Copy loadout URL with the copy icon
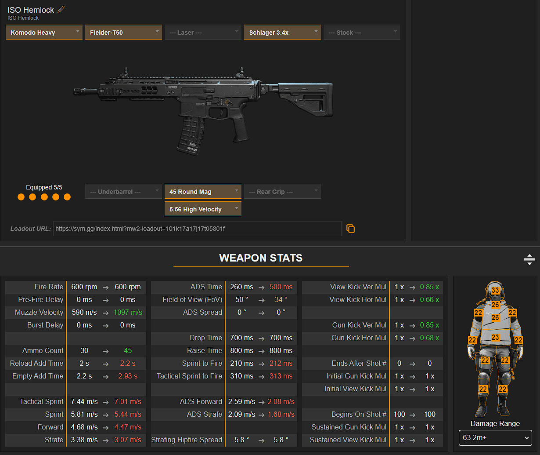This screenshot has width=540, height=455. [350, 229]
